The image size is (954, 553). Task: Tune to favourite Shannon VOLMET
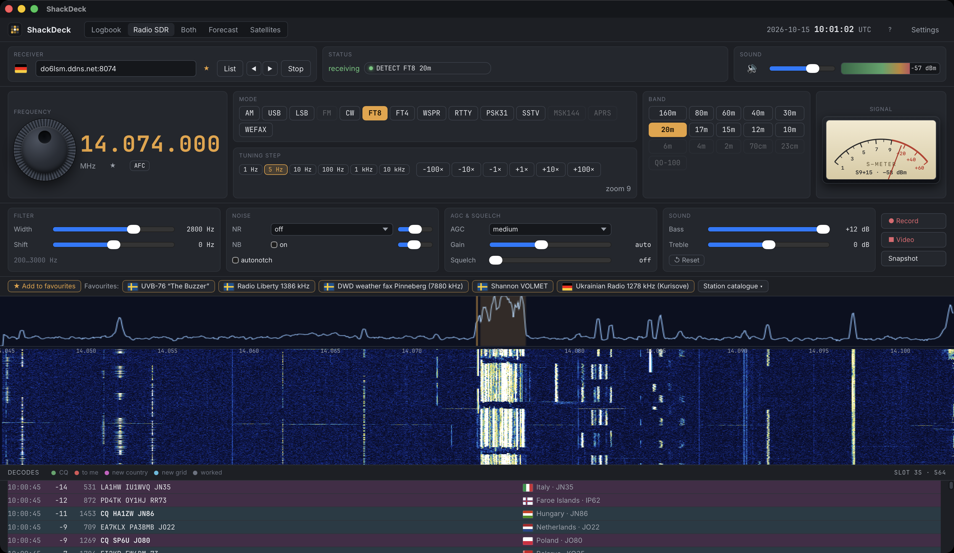click(513, 286)
